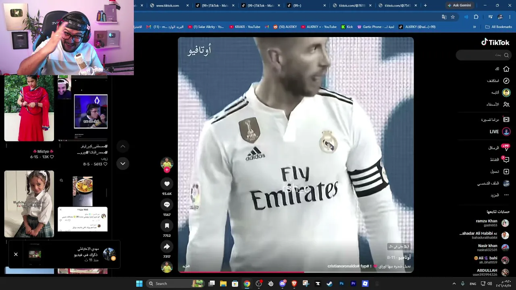Open the Chrome extensions puzzle icon

pos(476,17)
